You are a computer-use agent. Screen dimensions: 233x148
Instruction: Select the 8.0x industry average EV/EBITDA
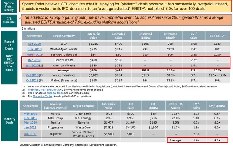(217, 140)
